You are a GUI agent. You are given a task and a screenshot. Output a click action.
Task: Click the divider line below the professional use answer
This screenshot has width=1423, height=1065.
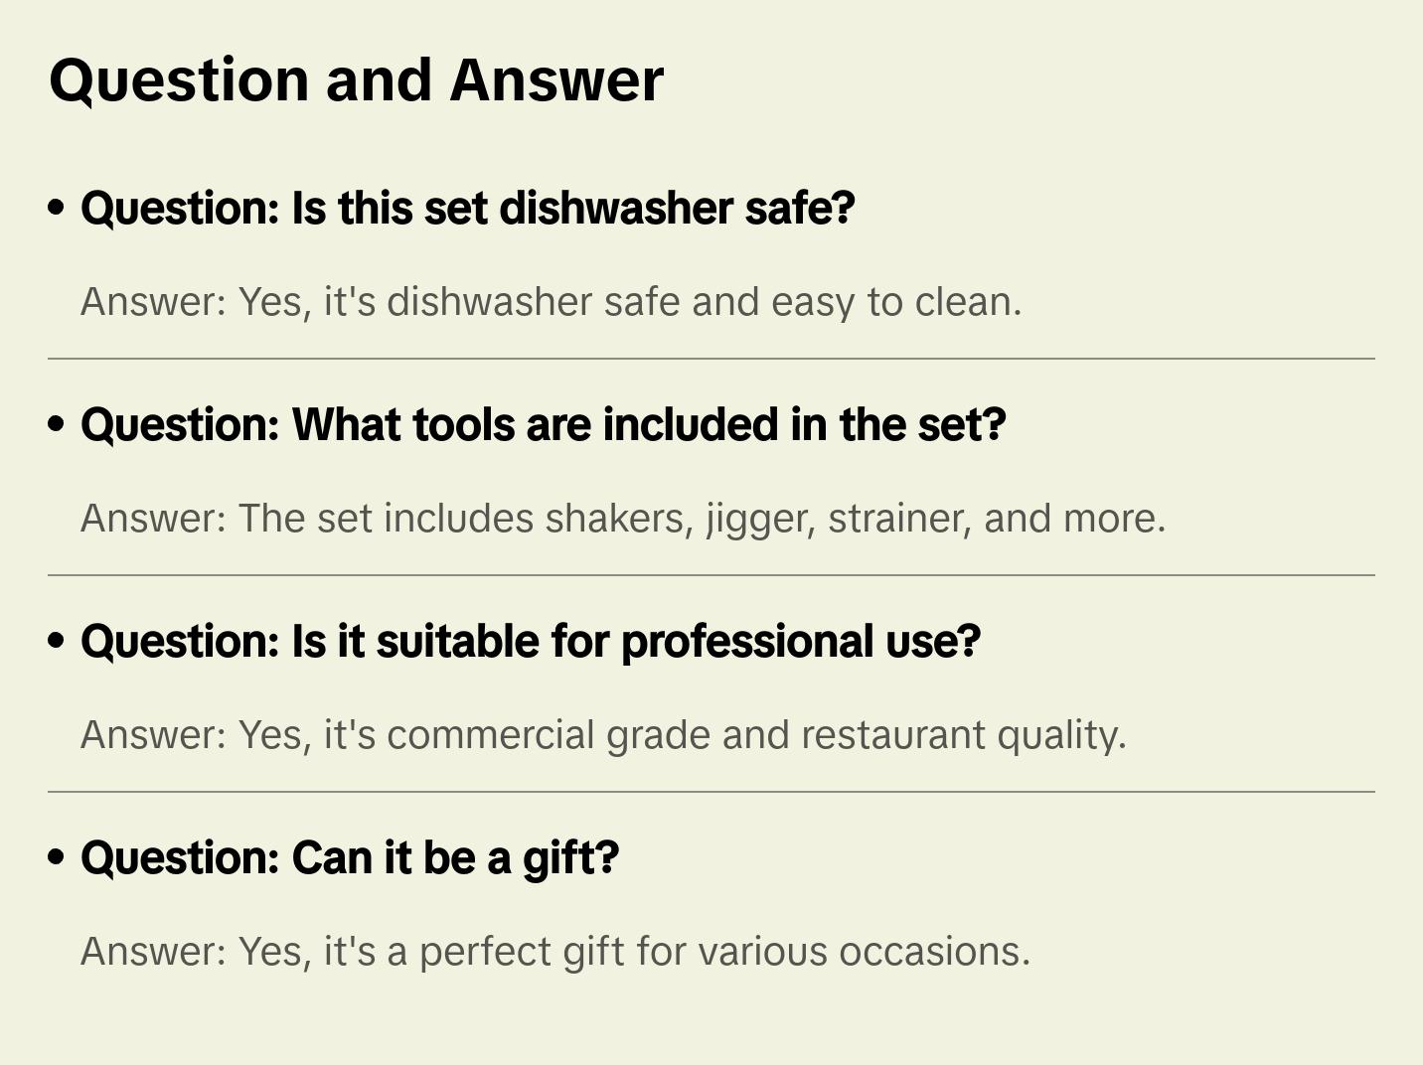(711, 792)
